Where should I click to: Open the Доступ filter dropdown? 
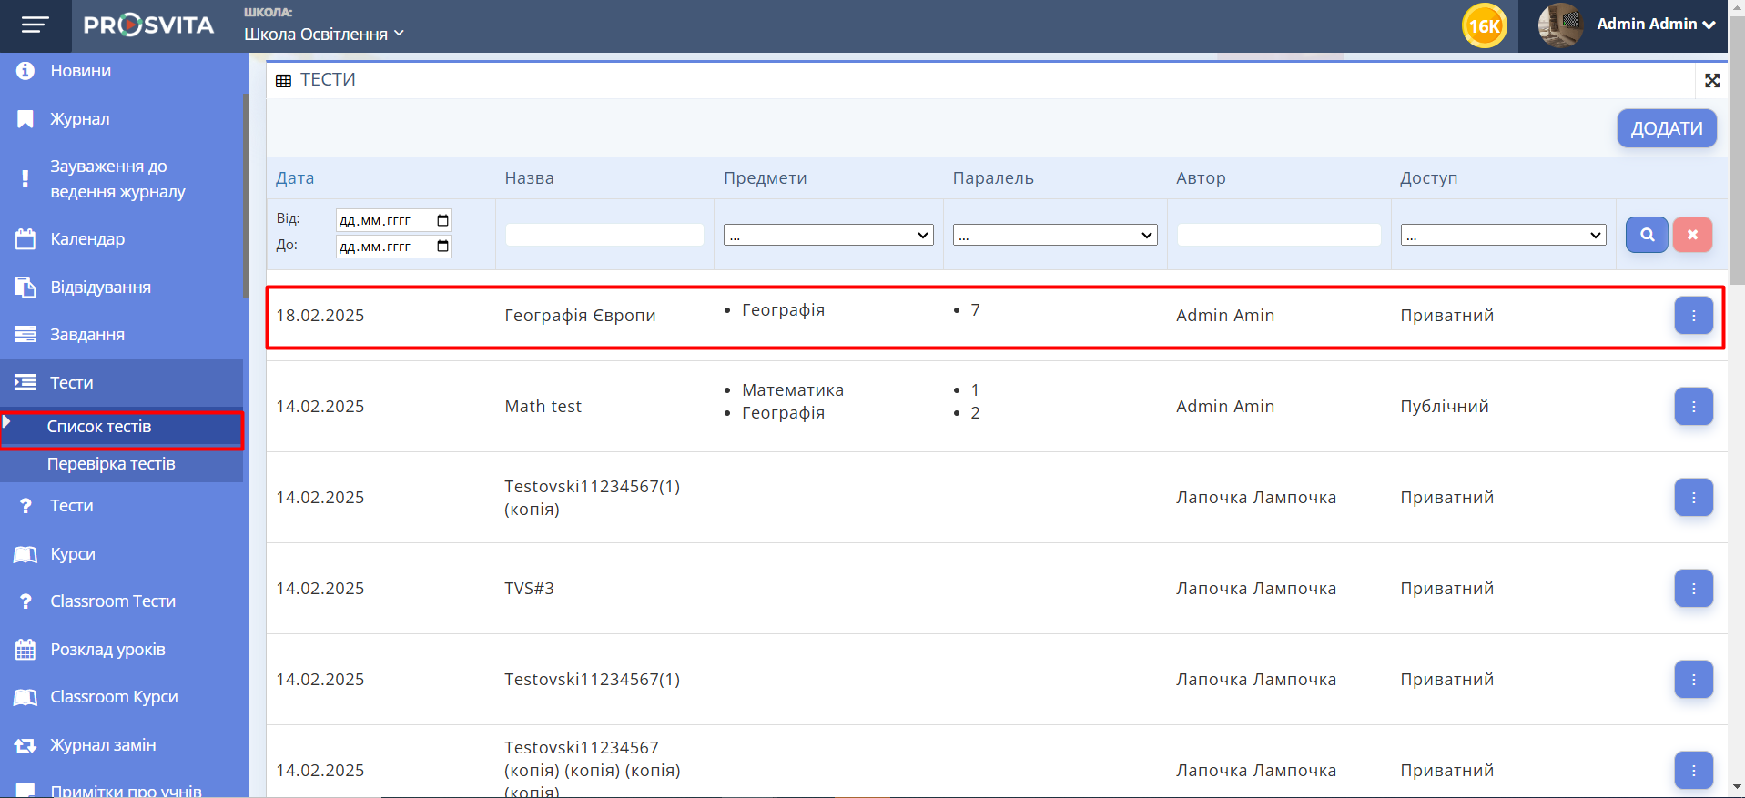1503,236
